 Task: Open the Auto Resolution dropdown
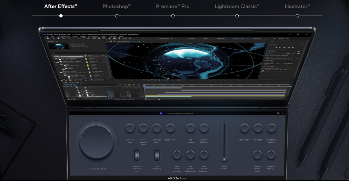pyautogui.click(x=289, y=65)
